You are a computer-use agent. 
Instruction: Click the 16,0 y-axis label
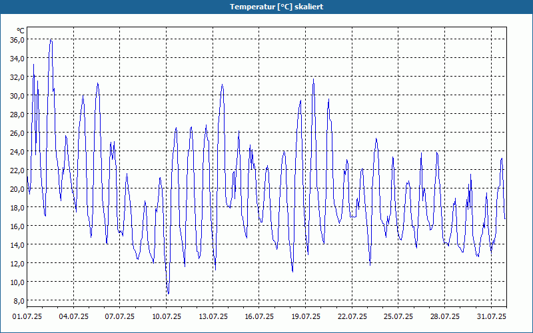pyautogui.click(x=18, y=226)
